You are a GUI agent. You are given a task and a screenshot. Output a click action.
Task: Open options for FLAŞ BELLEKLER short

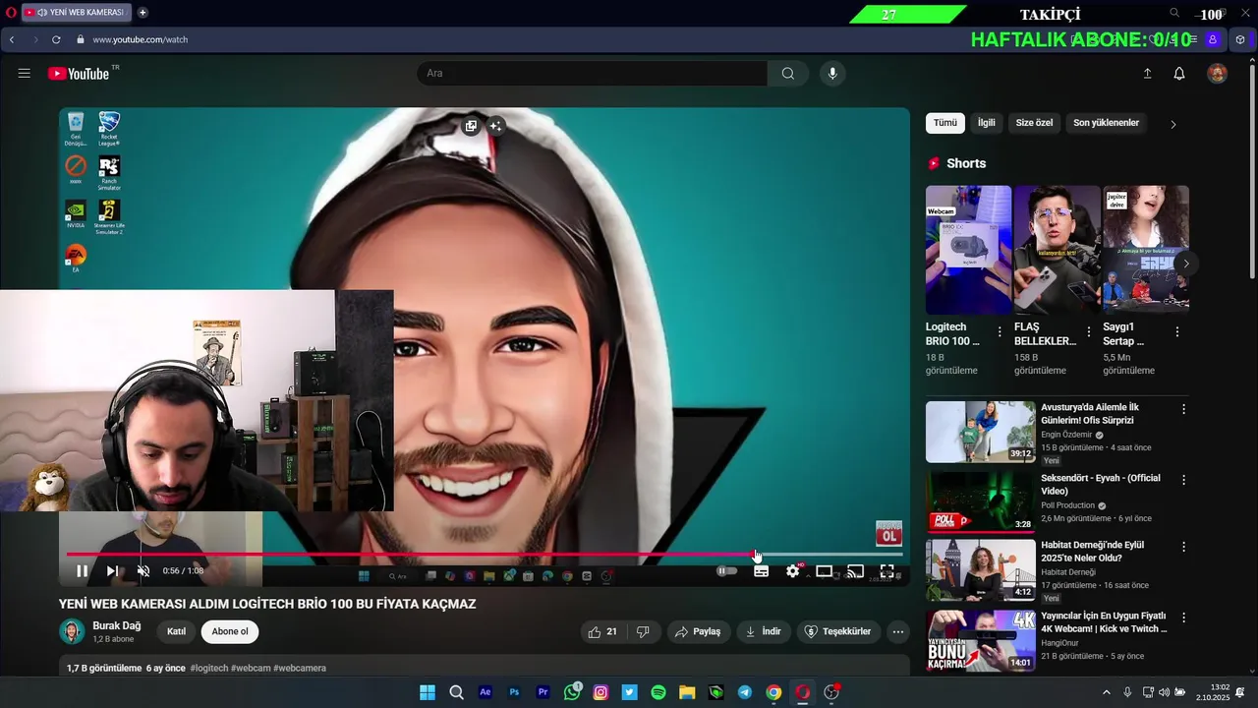tap(1088, 332)
